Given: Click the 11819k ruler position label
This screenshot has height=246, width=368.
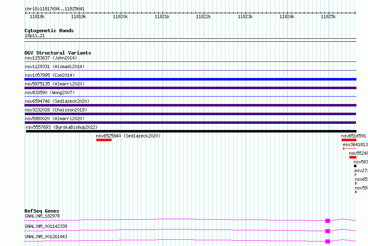Looking at the screenshot, I should (x=79, y=17).
